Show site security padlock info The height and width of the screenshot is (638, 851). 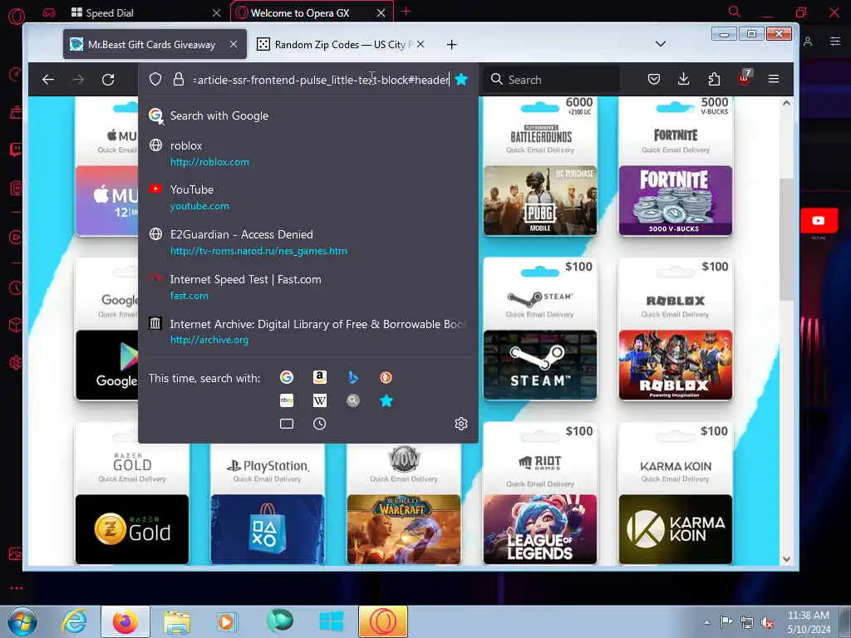[179, 79]
